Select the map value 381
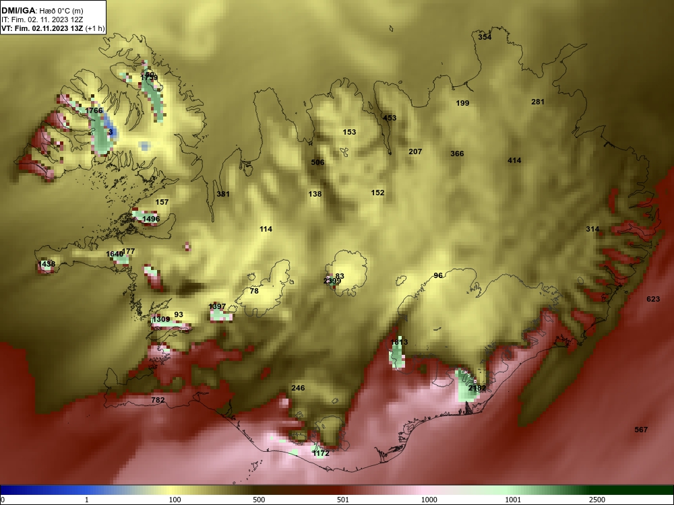Viewport: 674px width, 505px height. click(x=223, y=194)
